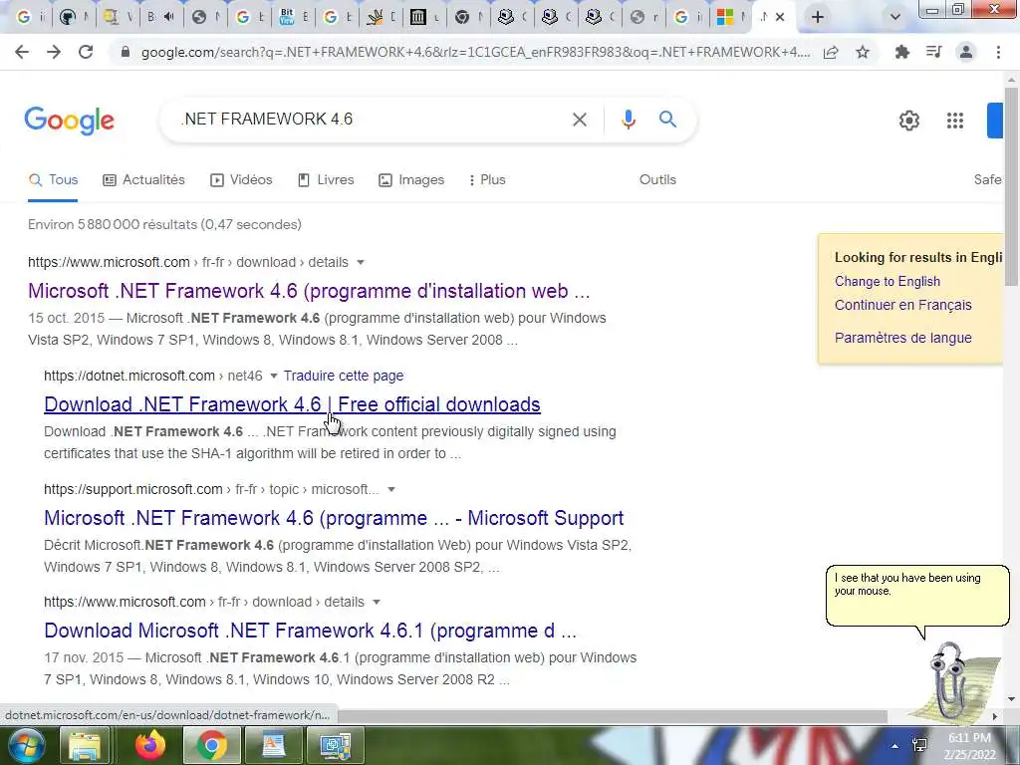This screenshot has width=1020, height=765.
Task: Switch to the tab playing audio
Action: click(160, 18)
